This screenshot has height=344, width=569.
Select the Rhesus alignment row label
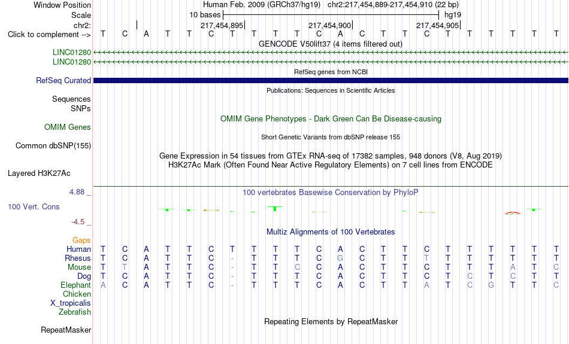click(x=77, y=258)
